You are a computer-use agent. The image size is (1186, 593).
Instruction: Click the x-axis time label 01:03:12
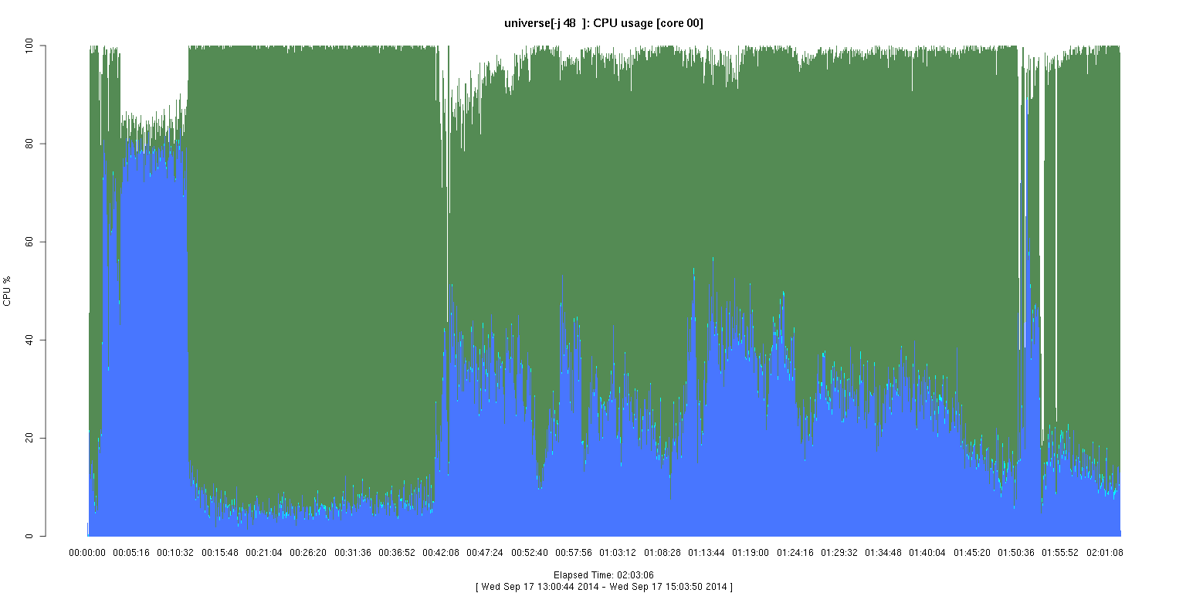tap(618, 553)
